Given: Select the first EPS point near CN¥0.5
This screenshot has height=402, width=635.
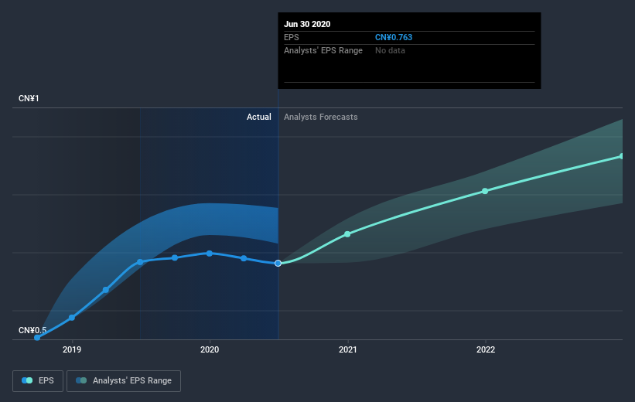Looking at the screenshot, I should pos(37,337).
